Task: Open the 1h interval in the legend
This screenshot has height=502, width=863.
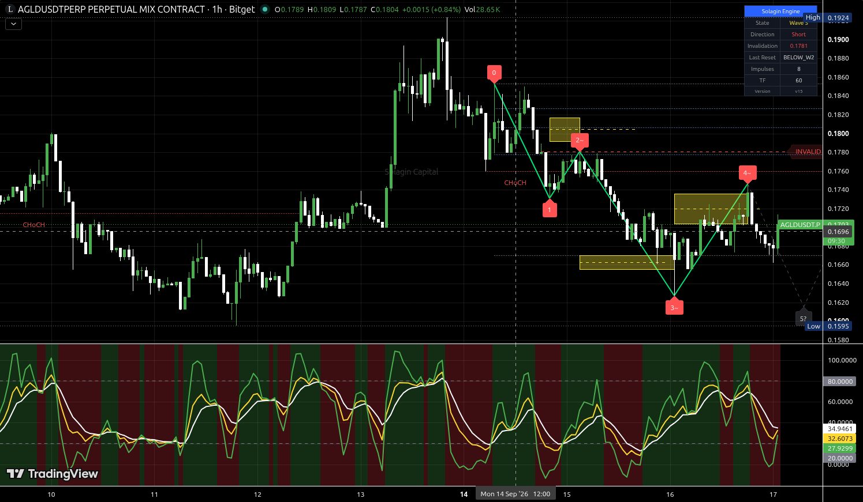Action: 217,9
